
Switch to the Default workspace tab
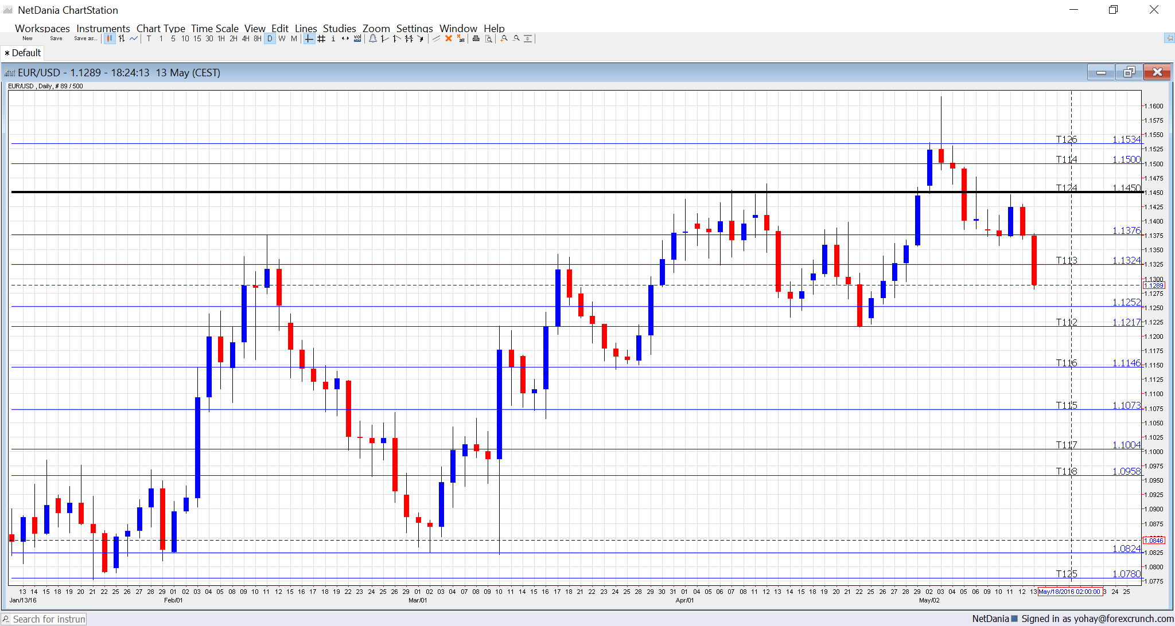click(x=23, y=53)
